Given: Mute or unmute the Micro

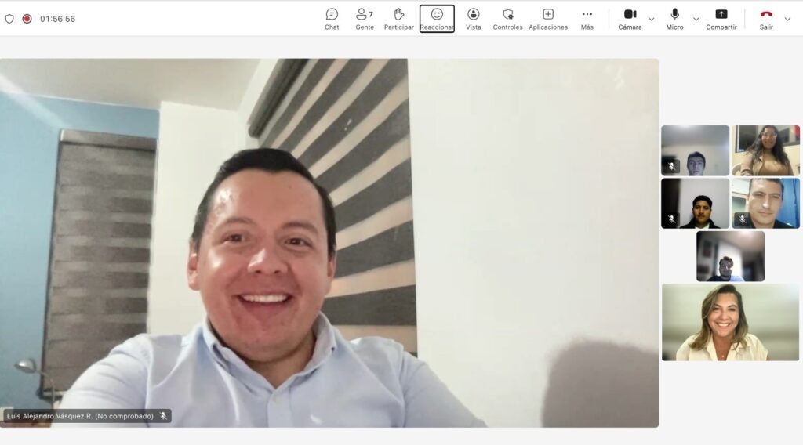Looking at the screenshot, I should click(x=674, y=18).
